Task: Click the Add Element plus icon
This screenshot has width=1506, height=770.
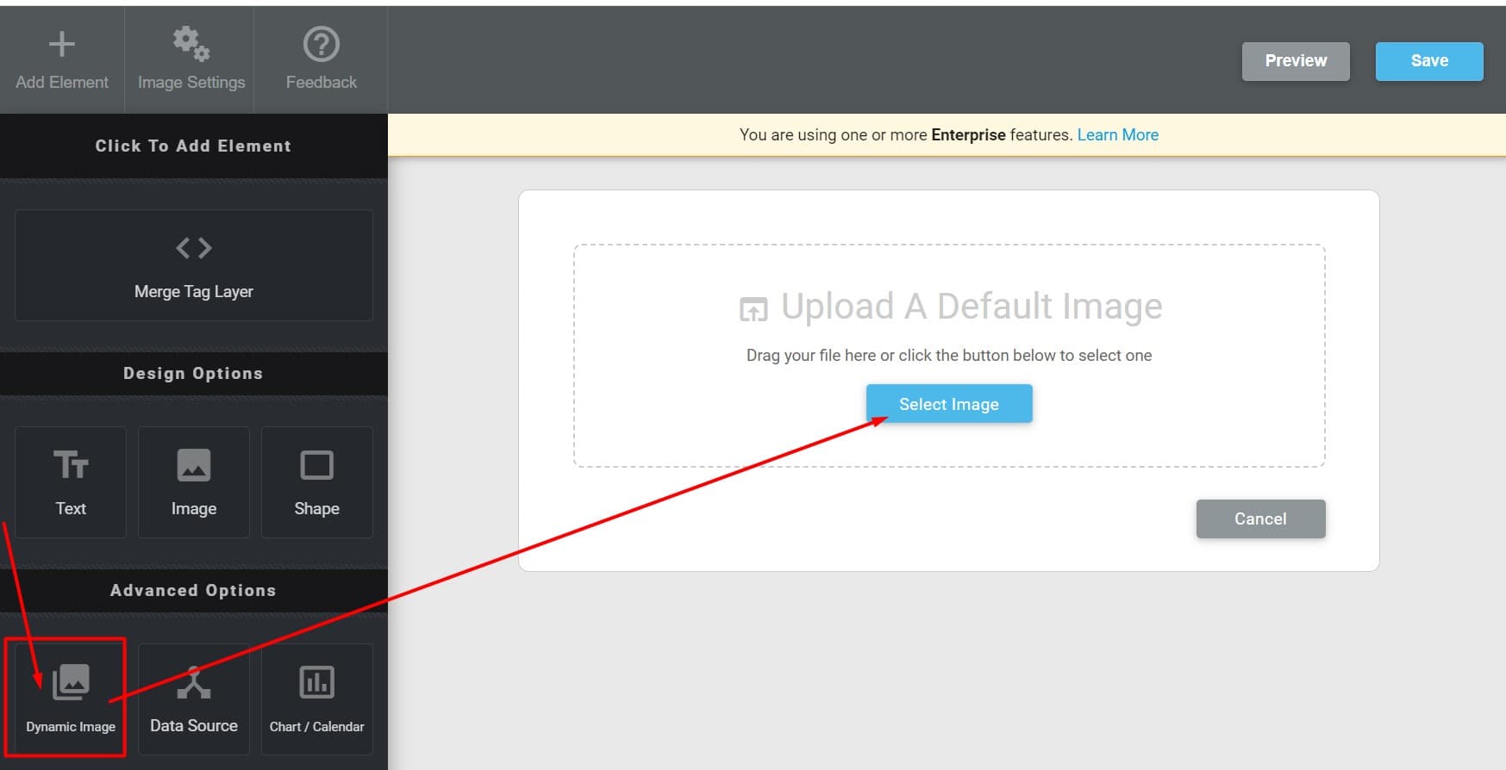Action: pyautogui.click(x=61, y=45)
